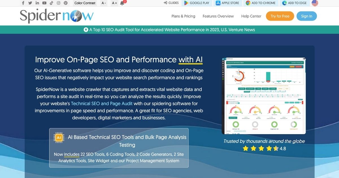Open the Twitter social icon

(x=30, y=3)
